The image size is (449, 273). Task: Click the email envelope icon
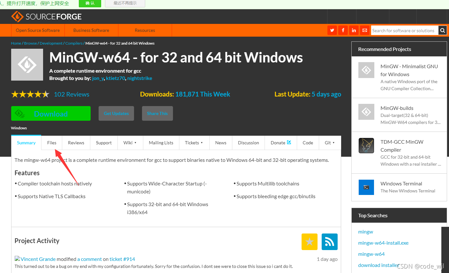(365, 30)
